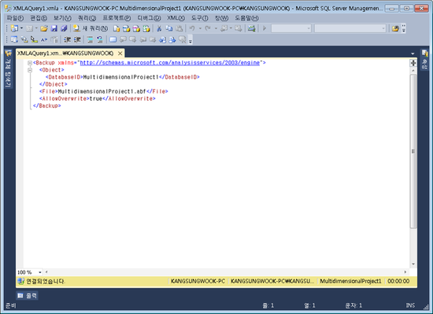Image resolution: width=433 pixels, height=314 pixels.
Task: Open the 디버그(D) menu
Action: [149, 18]
